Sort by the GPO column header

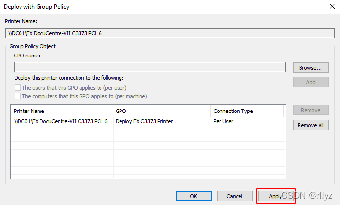162,111
